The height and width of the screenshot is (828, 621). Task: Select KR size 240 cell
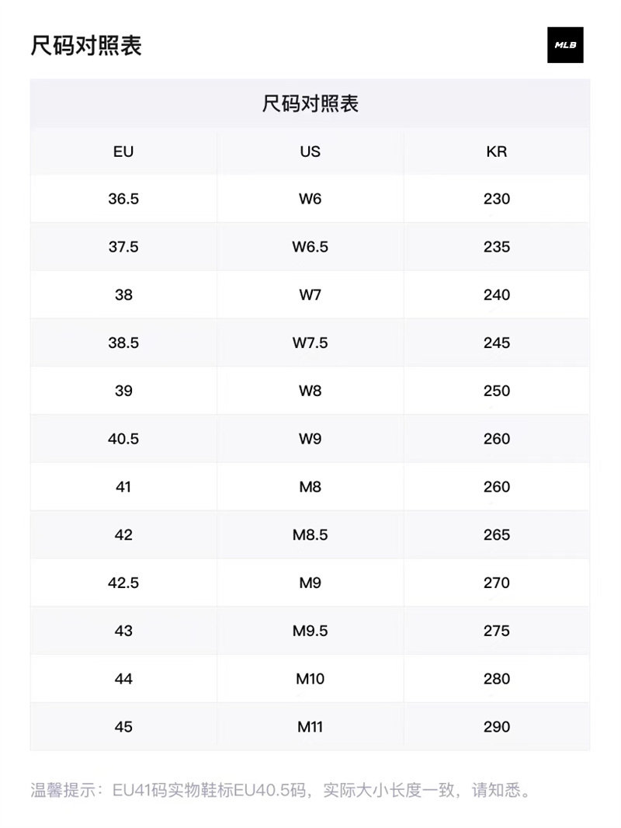coord(497,295)
